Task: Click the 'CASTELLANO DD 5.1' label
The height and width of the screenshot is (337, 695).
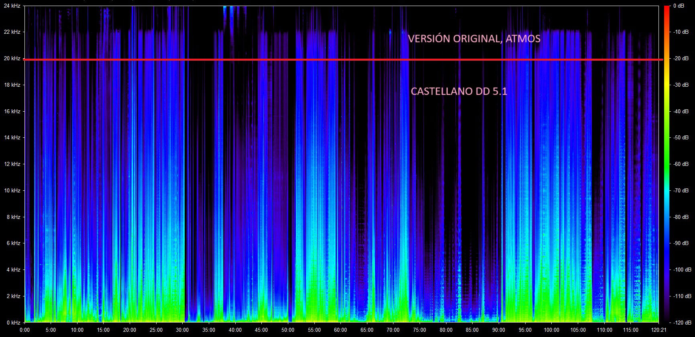Action: click(459, 92)
